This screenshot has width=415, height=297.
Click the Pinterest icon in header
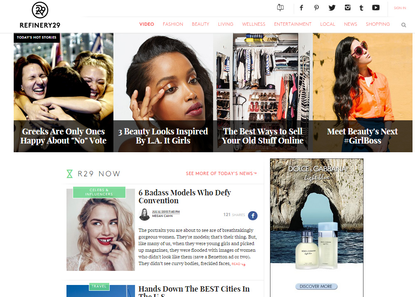click(x=317, y=8)
